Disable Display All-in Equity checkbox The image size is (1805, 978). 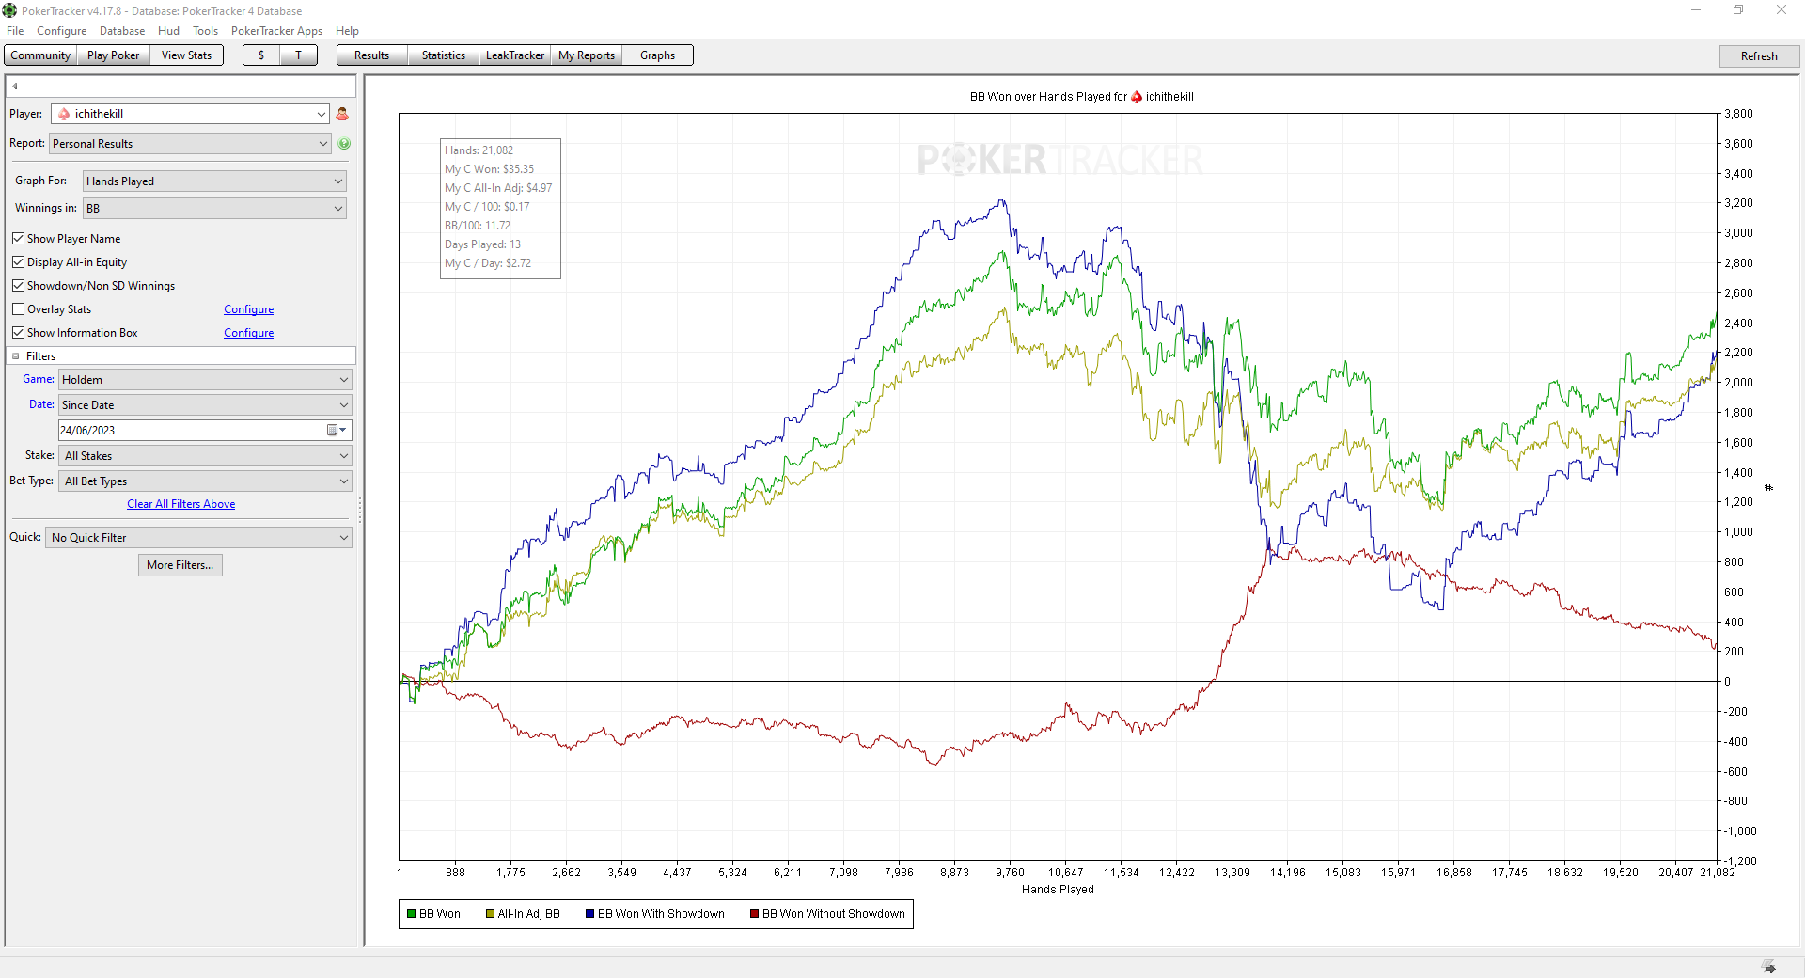pos(18,262)
